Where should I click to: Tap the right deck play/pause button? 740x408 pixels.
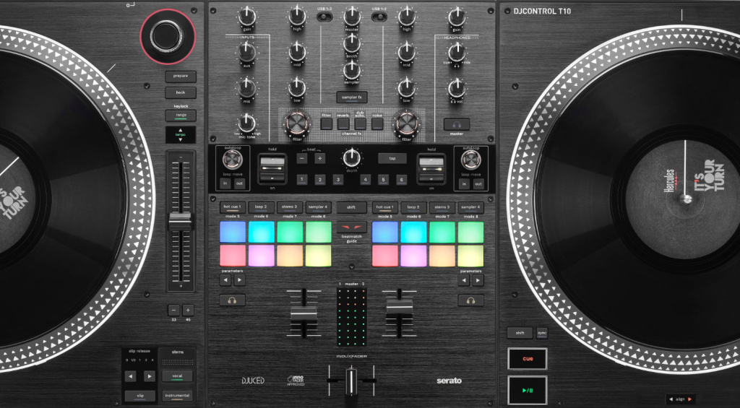[x=528, y=390]
